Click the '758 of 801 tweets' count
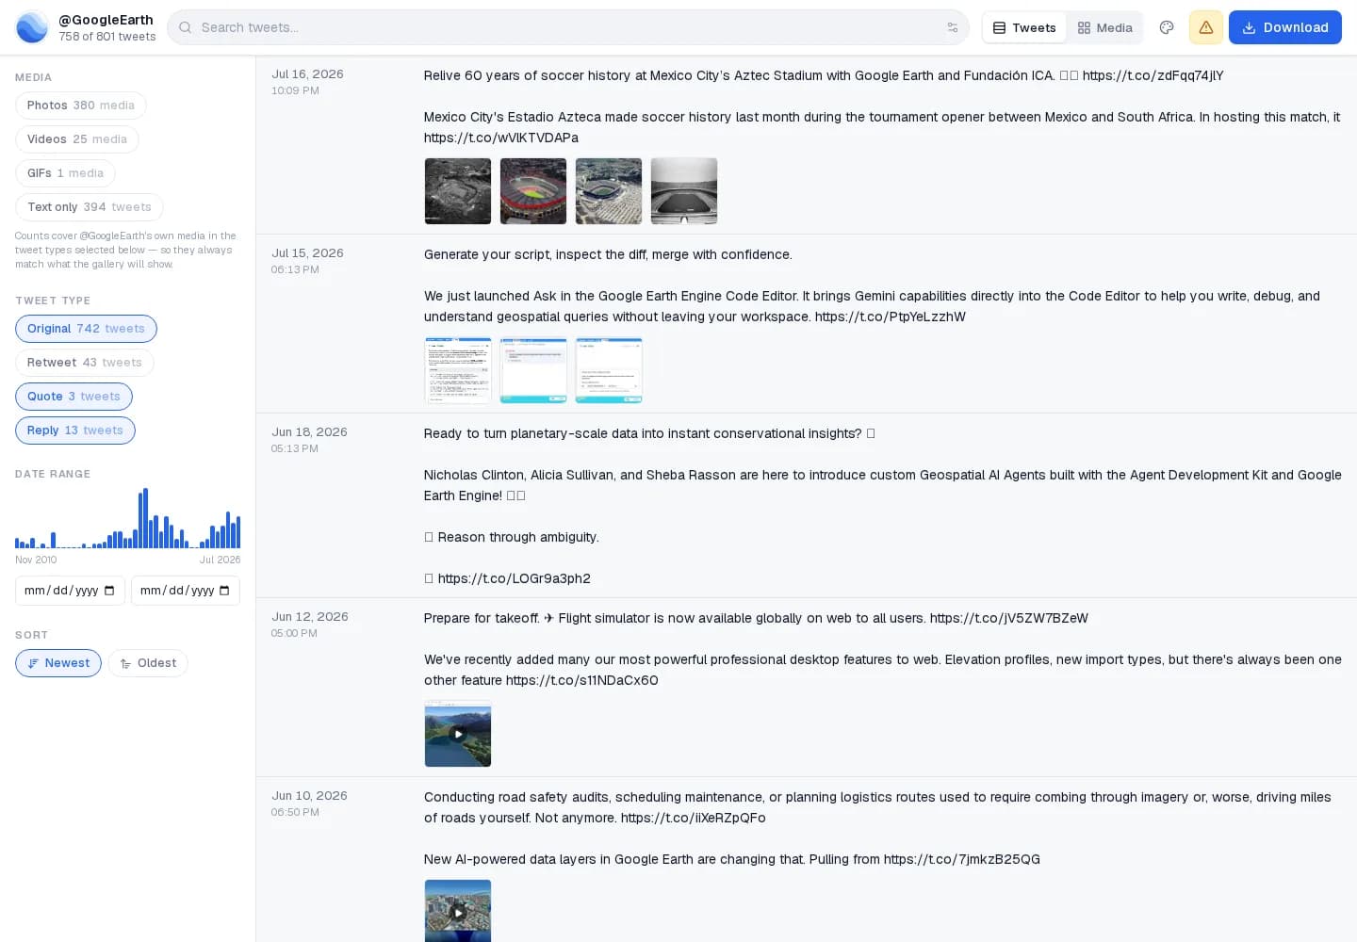 107,37
